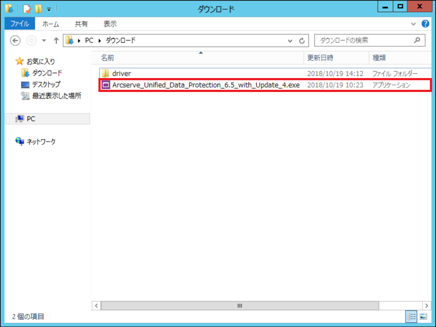Click New Folder icon in title bar
Screen dimensions: 436x327
38,9
